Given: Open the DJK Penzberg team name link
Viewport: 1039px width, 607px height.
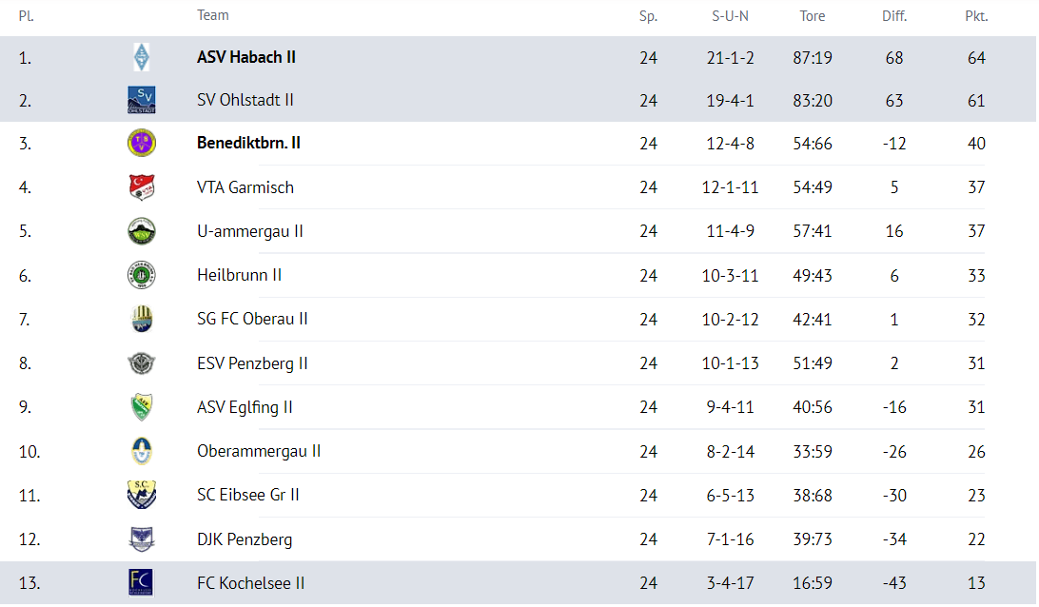Looking at the screenshot, I should tap(245, 539).
